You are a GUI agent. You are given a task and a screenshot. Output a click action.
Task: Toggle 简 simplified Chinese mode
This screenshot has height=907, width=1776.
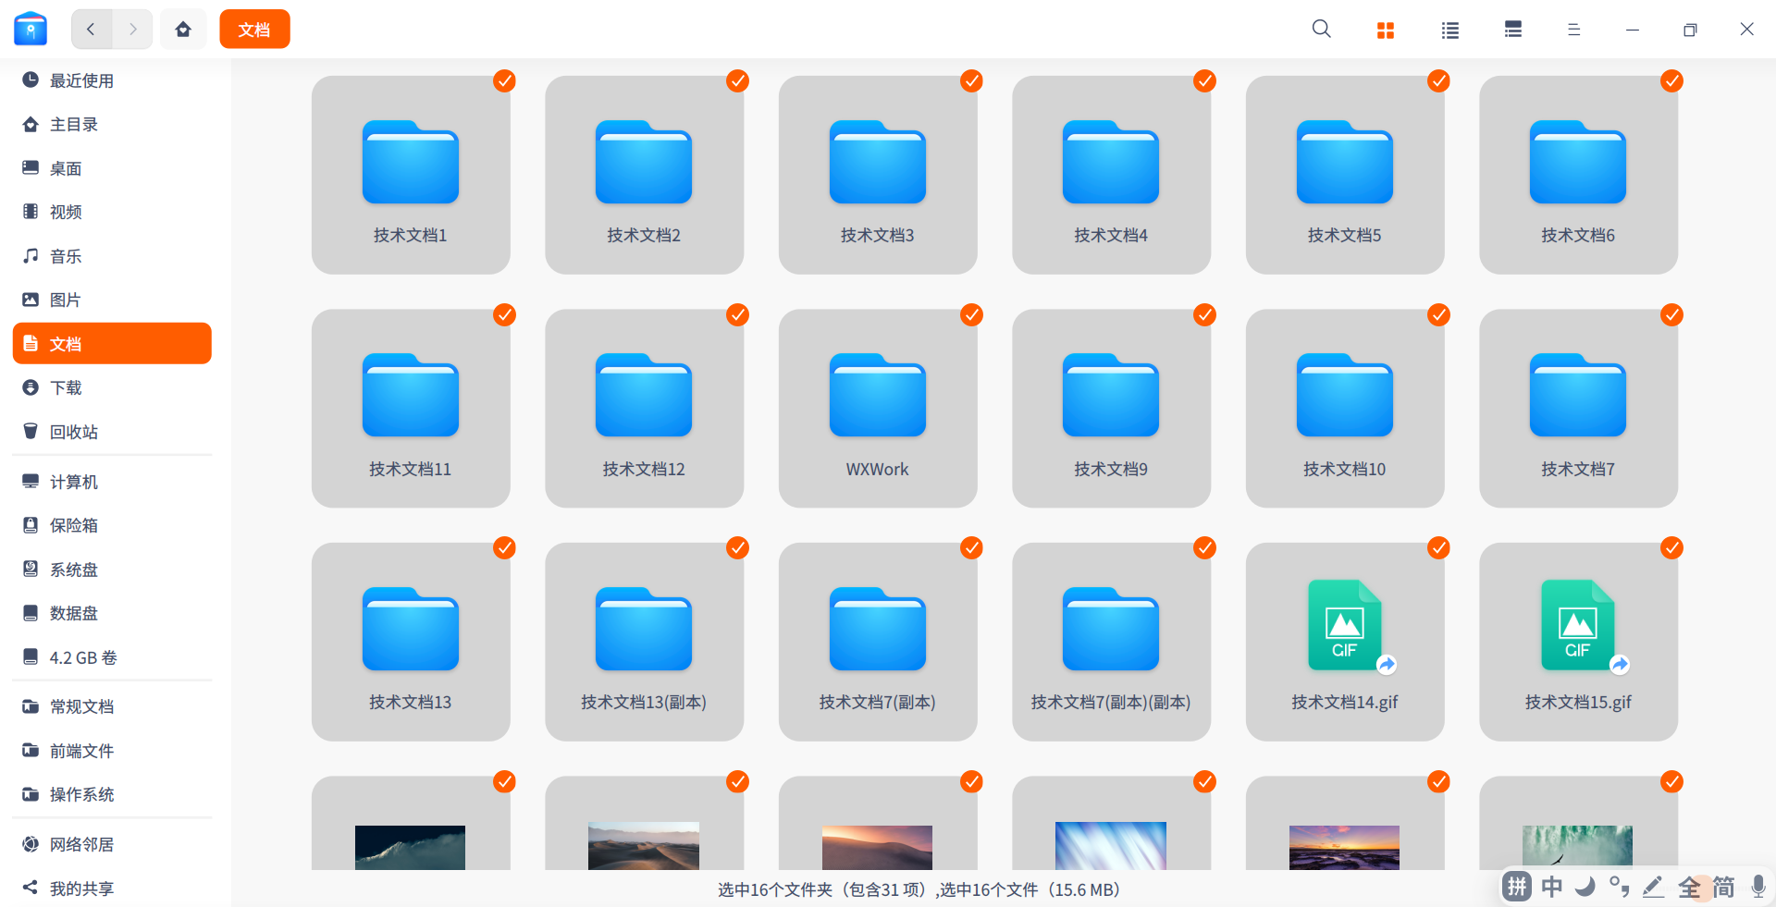coord(1723,888)
